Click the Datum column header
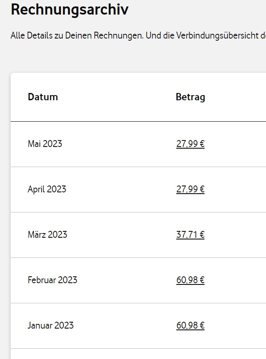Viewport: 266px width, 359px height. (43, 97)
